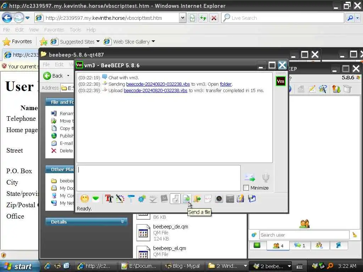Click the on-screen keyboard taskbar icon
This screenshot has height=272, width=363.
(x=300, y=266)
